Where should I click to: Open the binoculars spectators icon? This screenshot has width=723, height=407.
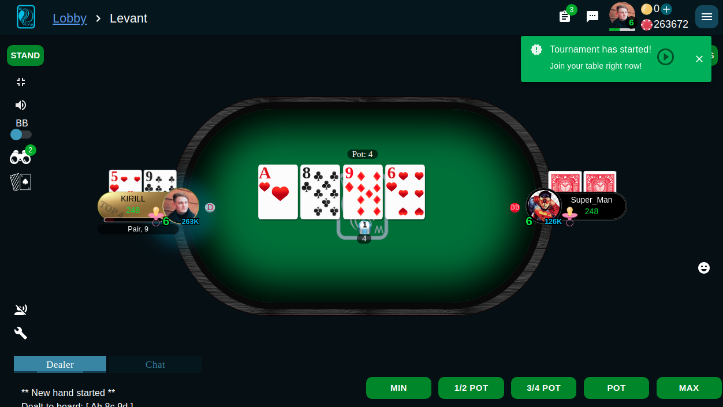[20, 157]
